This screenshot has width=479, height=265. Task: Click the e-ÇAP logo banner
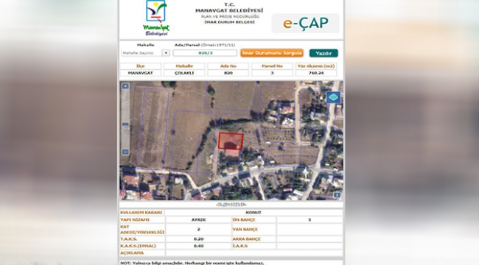click(306, 24)
